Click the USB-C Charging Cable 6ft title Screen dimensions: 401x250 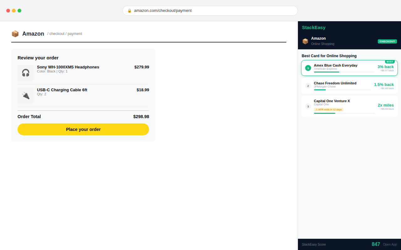pyautogui.click(x=62, y=90)
